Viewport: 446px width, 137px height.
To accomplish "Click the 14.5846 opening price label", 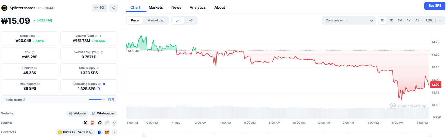I will [133, 51].
